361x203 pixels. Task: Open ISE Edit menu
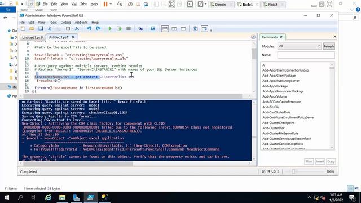tap(31, 23)
